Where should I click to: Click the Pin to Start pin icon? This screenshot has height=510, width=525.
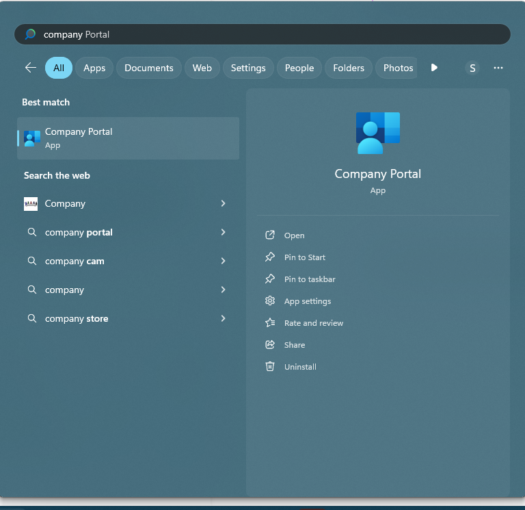pyautogui.click(x=270, y=257)
